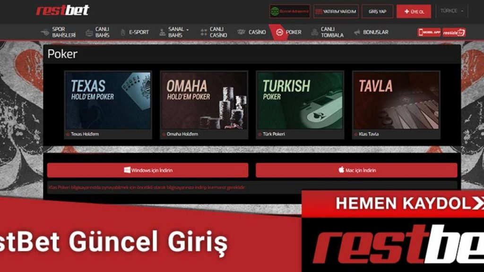This screenshot has height=272, width=484.
Task: Open the Tavla game thumbnail
Action: pyautogui.click(x=396, y=101)
